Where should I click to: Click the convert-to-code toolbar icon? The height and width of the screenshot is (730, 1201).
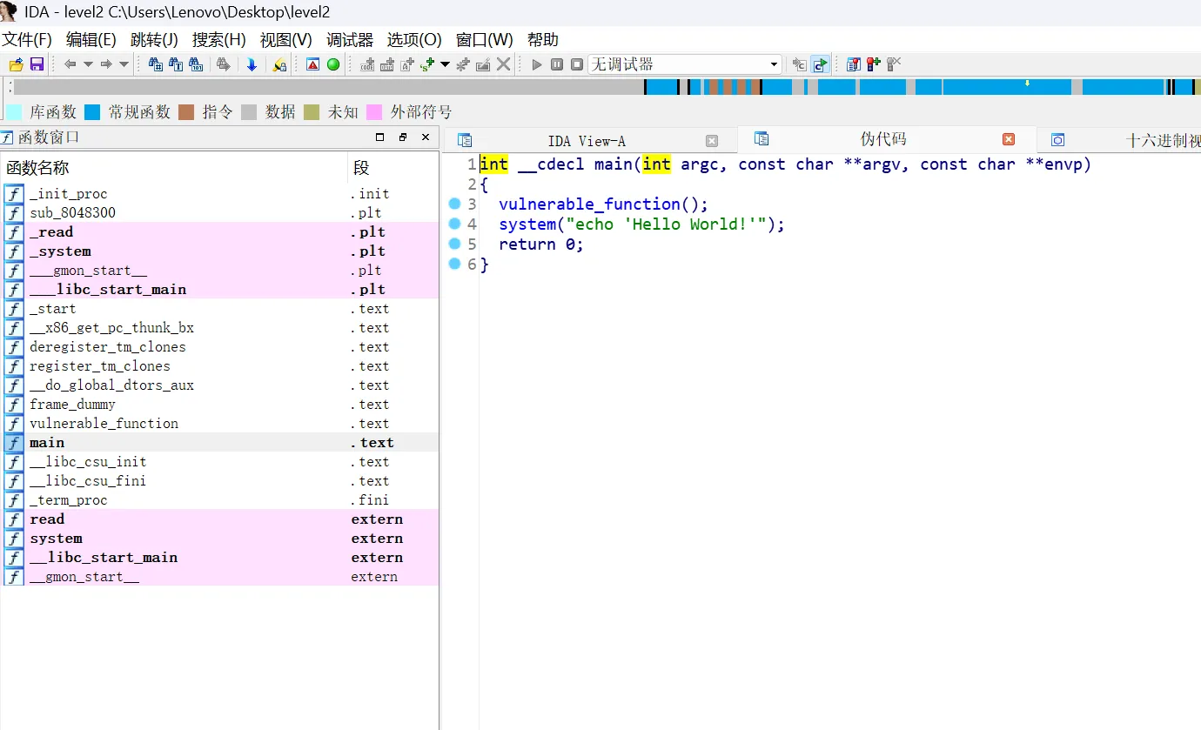367,64
